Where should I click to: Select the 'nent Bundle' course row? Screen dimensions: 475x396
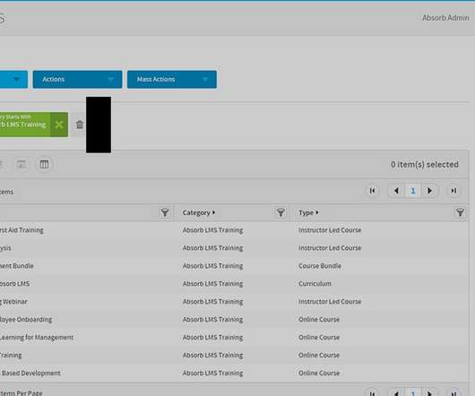coord(234,266)
